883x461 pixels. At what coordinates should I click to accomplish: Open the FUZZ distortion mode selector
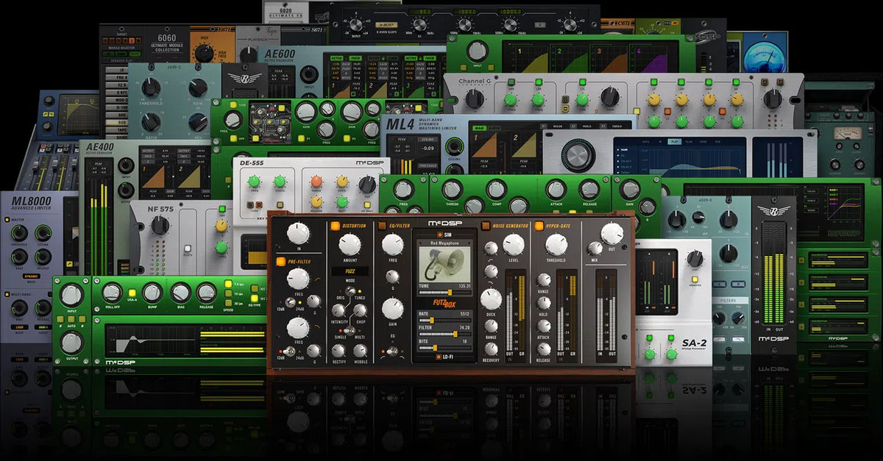[350, 270]
